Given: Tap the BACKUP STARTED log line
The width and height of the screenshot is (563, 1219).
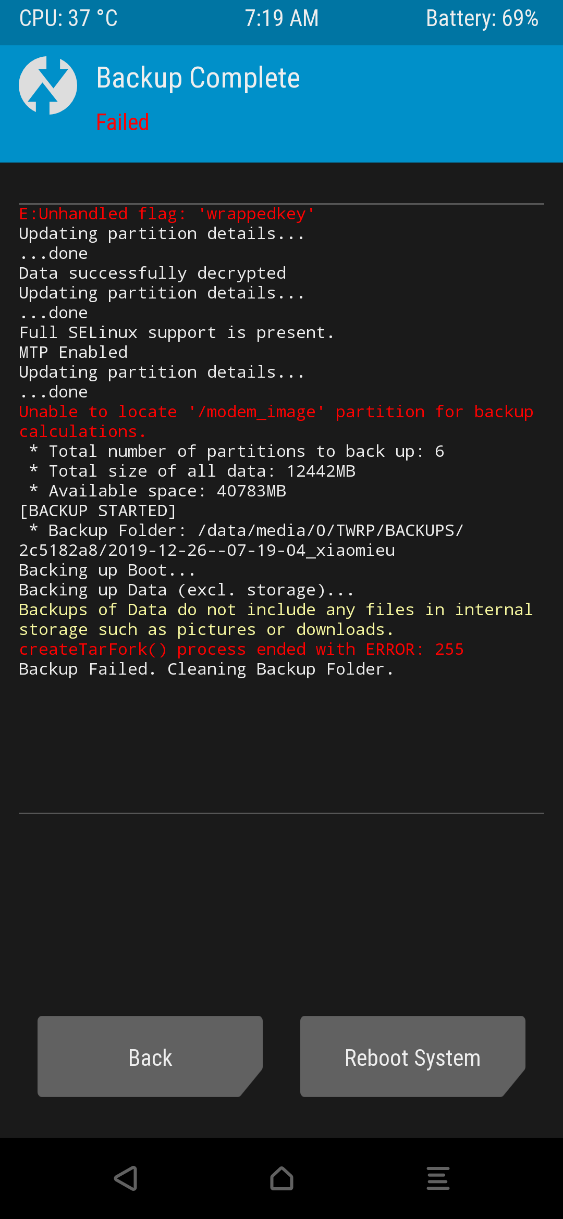Looking at the screenshot, I should [98, 511].
